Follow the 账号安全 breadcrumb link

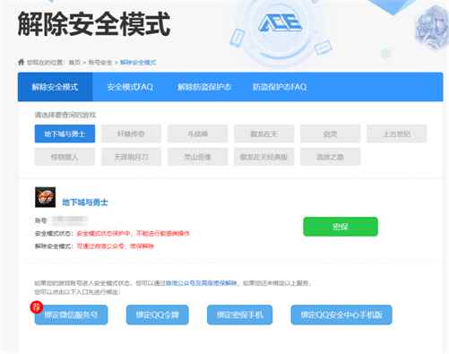(x=100, y=63)
